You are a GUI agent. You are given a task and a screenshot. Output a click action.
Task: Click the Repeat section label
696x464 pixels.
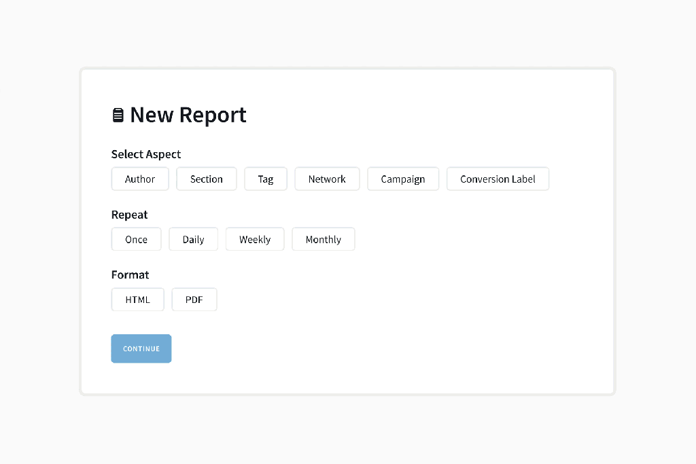(x=129, y=215)
